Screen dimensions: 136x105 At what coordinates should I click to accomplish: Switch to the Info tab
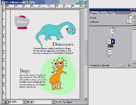(111, 13)
